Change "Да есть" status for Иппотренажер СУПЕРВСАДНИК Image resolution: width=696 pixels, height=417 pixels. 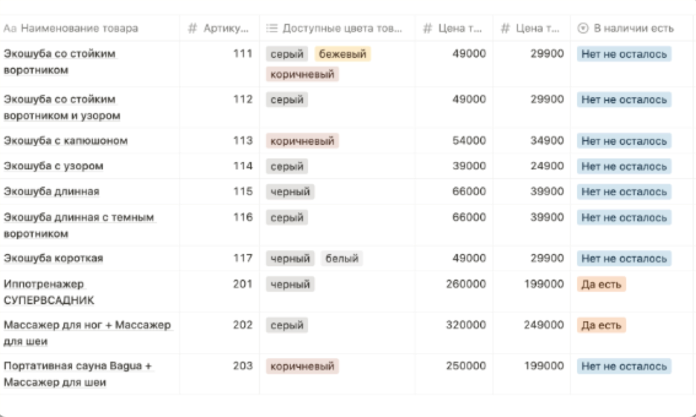tap(601, 284)
